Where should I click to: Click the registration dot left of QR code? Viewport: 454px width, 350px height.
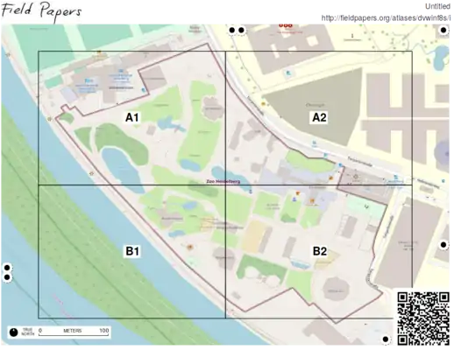coord(386,339)
